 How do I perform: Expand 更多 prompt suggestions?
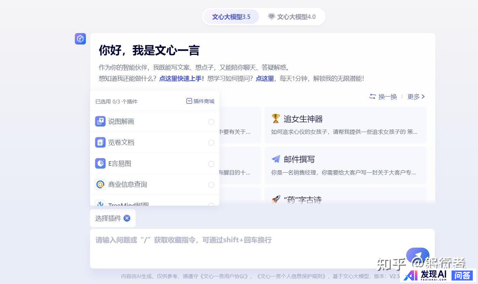[416, 97]
